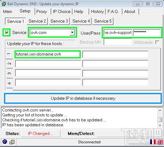Screen dimensions: 164x147
Task: Click the log scrollbar up arrow
Action: 160,110
